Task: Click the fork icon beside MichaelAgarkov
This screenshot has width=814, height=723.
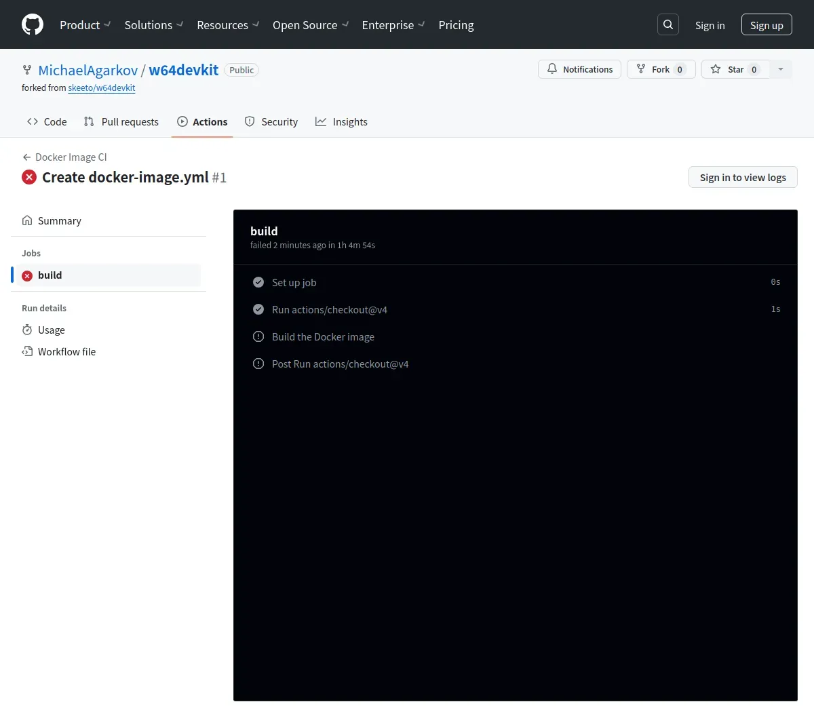Action: tap(27, 70)
